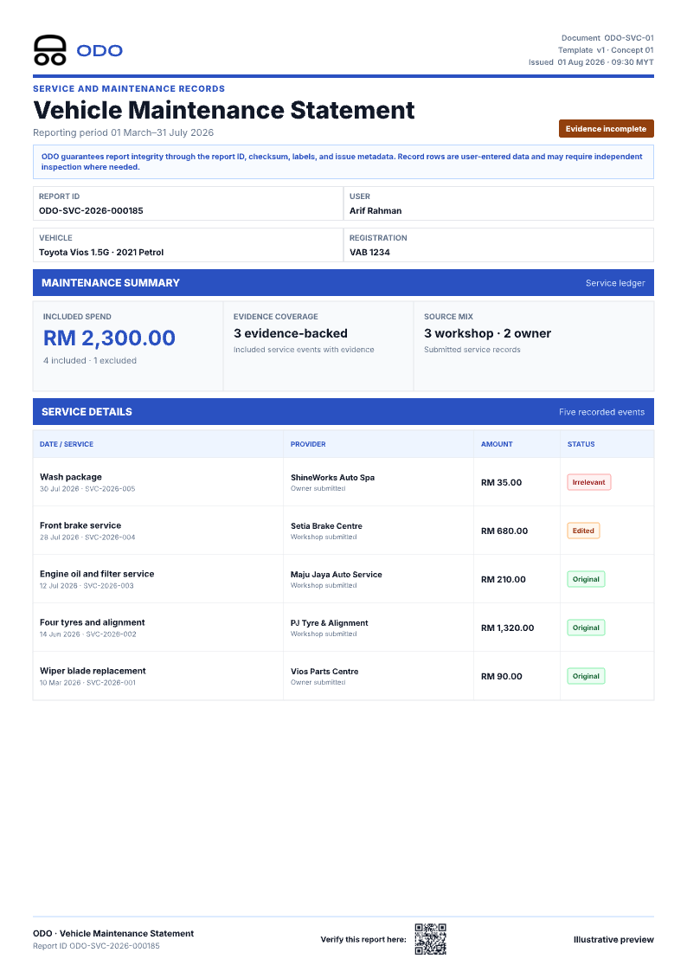This screenshot has height=972, width=687.
Task: Click the report ID value ODO-SVC-2026-000185
Action: tap(91, 211)
